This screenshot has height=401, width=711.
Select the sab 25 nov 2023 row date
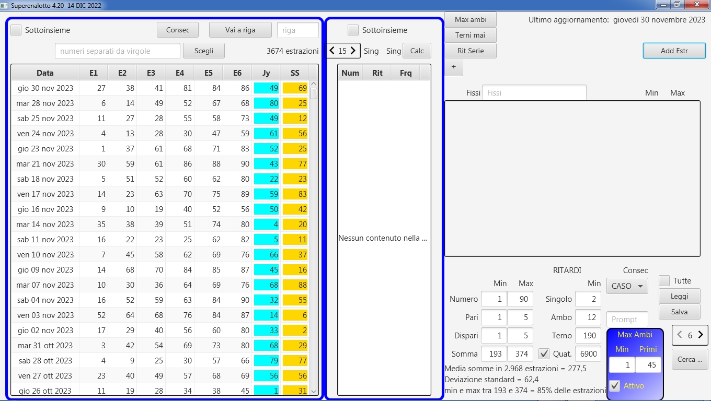coord(45,119)
